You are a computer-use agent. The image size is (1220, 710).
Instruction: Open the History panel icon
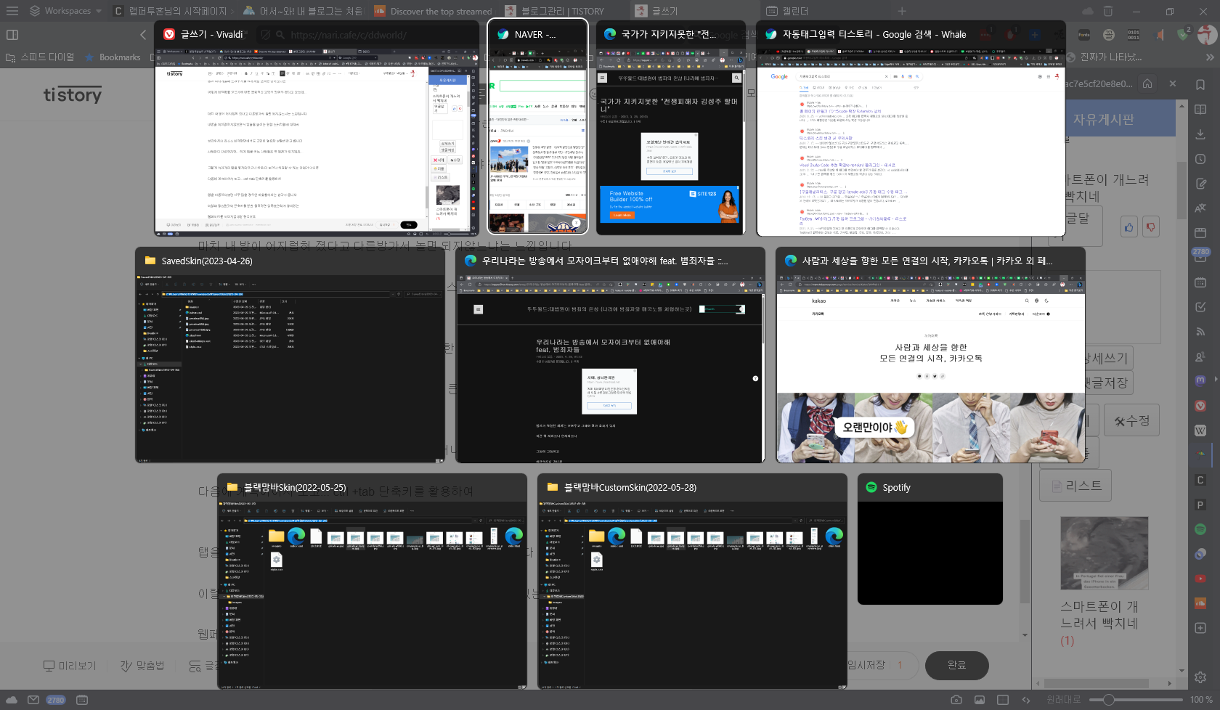click(x=1200, y=159)
